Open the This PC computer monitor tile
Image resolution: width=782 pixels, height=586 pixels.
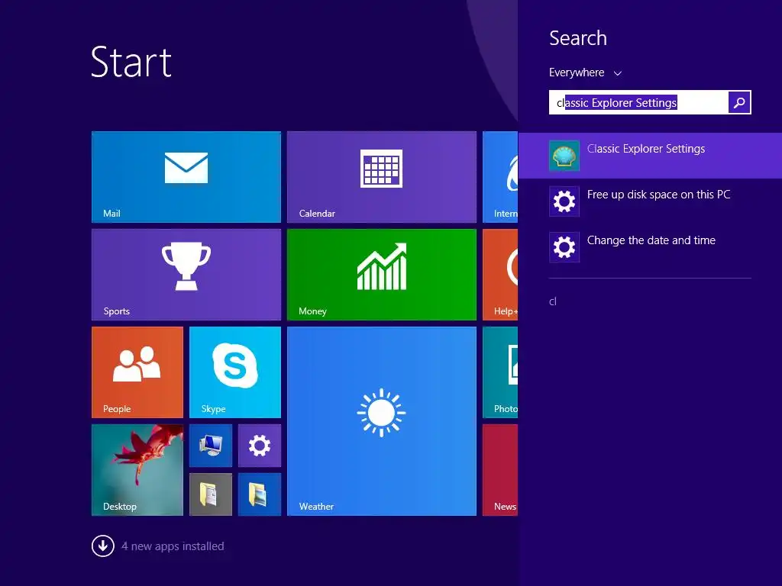211,446
